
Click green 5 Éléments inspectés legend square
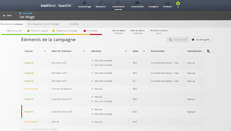[28, 31]
